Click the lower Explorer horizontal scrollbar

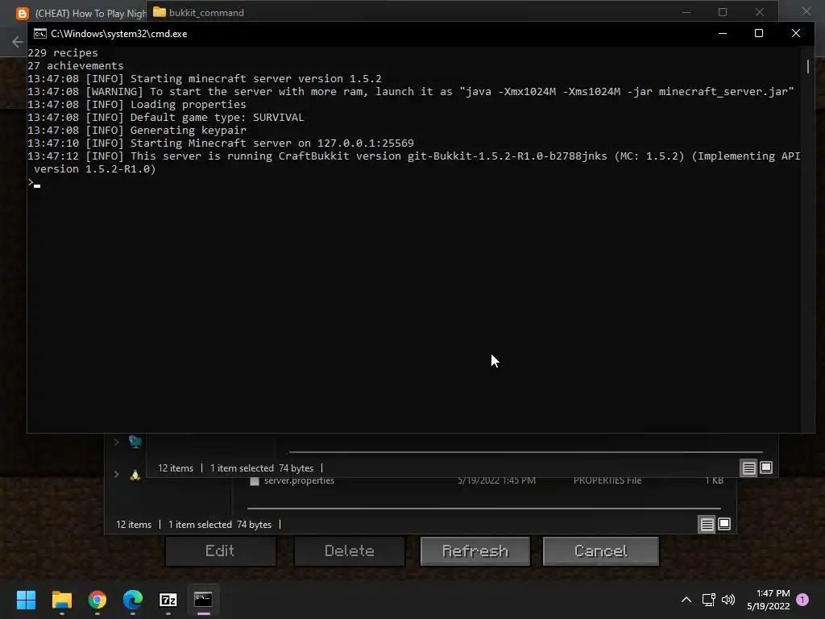(483, 509)
